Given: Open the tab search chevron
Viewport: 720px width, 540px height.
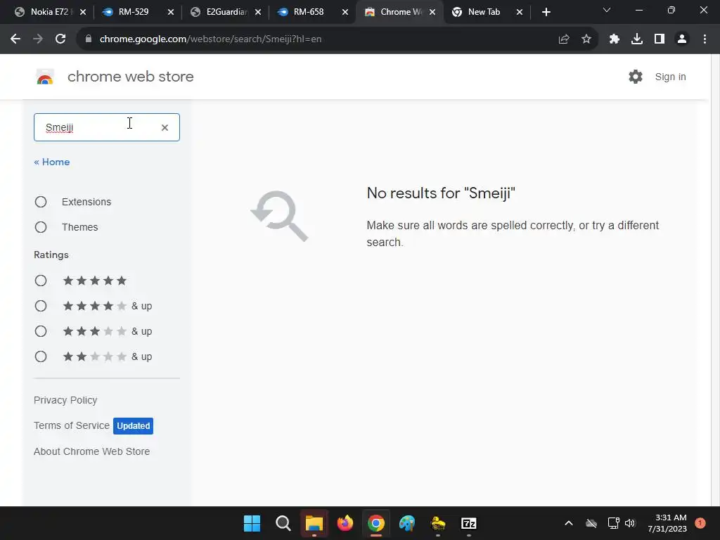Looking at the screenshot, I should tap(607, 10).
